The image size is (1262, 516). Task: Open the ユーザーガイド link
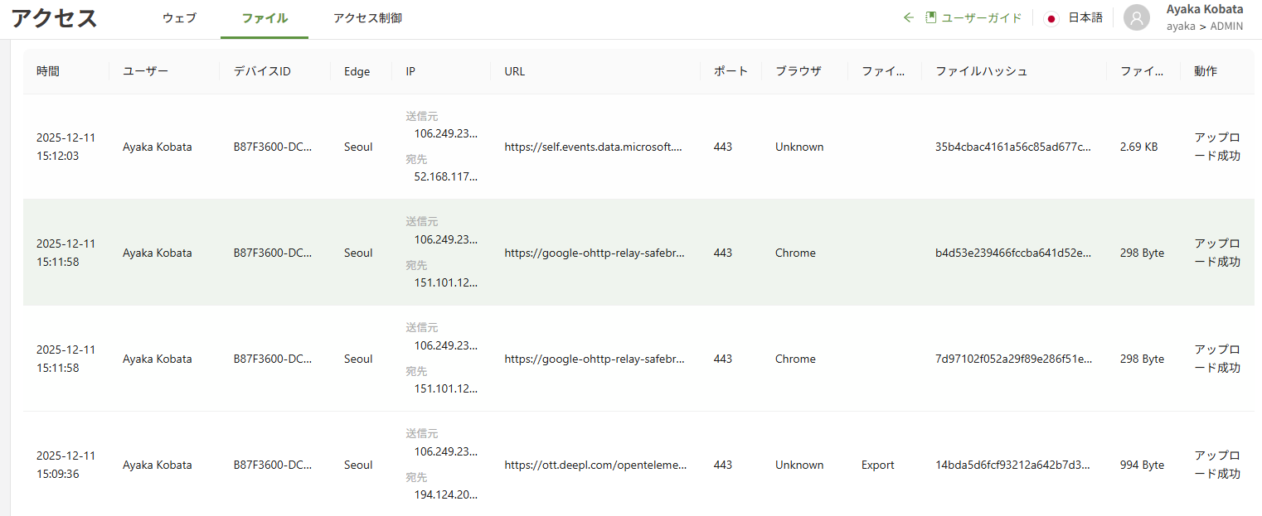point(982,17)
